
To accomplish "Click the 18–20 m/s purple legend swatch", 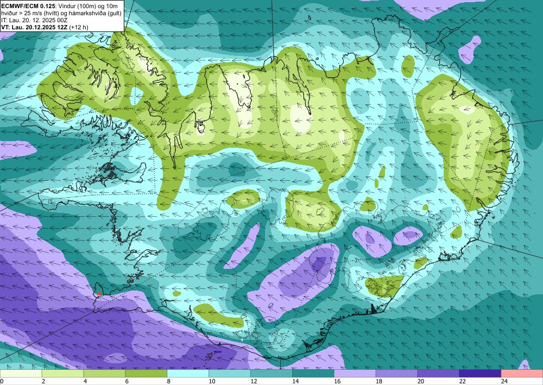I will tap(396, 374).
